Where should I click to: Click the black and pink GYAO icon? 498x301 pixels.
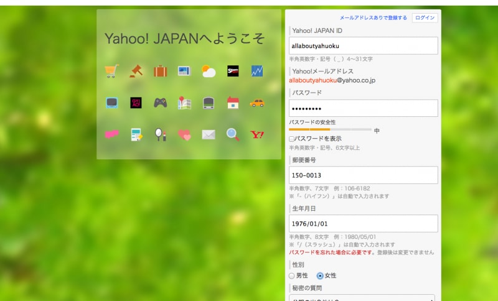point(136,103)
